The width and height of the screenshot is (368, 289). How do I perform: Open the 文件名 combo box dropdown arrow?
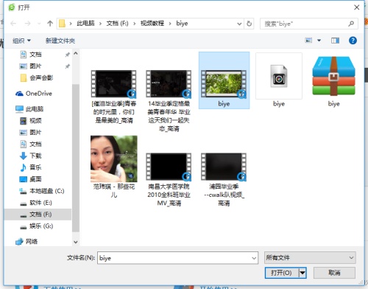(254, 258)
